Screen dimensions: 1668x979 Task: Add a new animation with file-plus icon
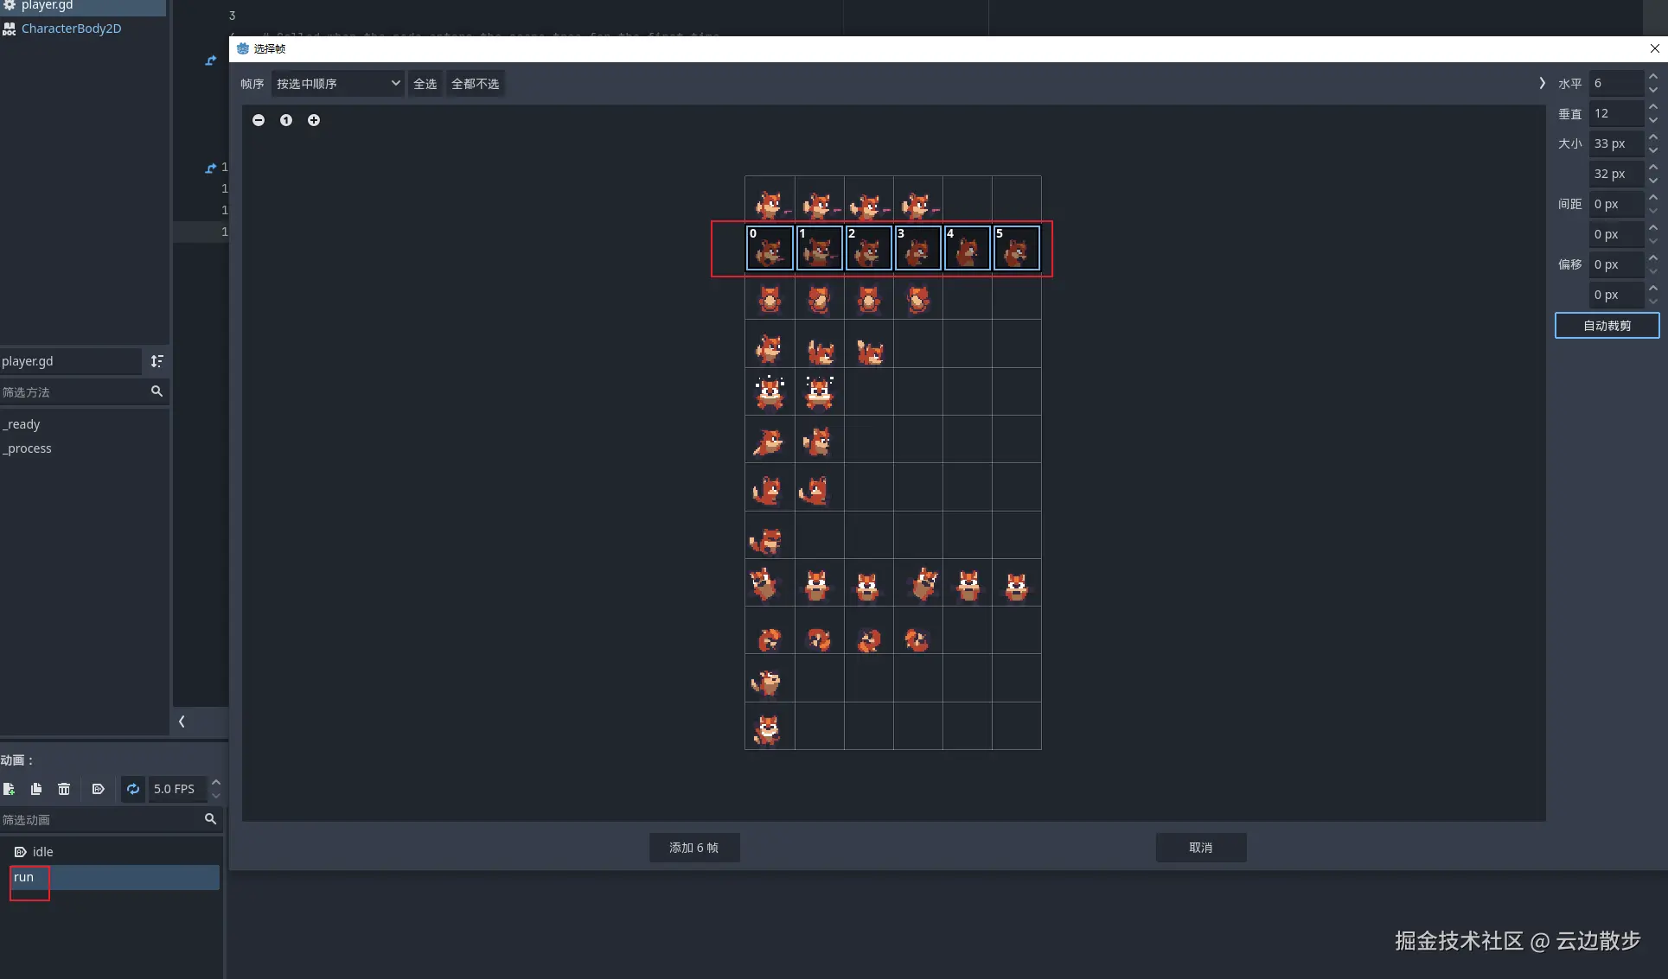[9, 789]
